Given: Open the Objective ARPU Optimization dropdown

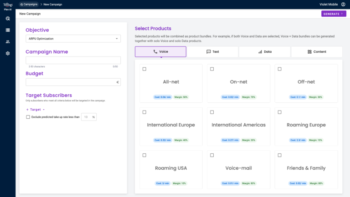Looking at the screenshot, I should pos(73,39).
